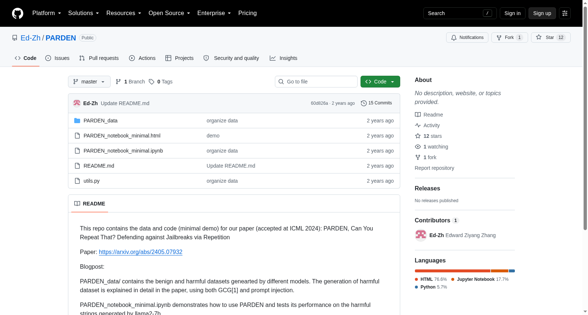This screenshot has height=315, width=588.
Task: Click the PARDEN_data folder icon
Action: (x=77, y=121)
